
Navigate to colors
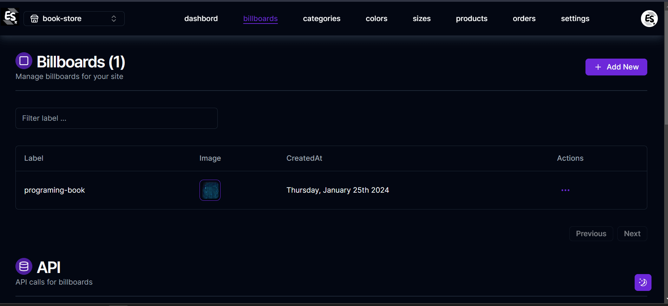tap(376, 19)
